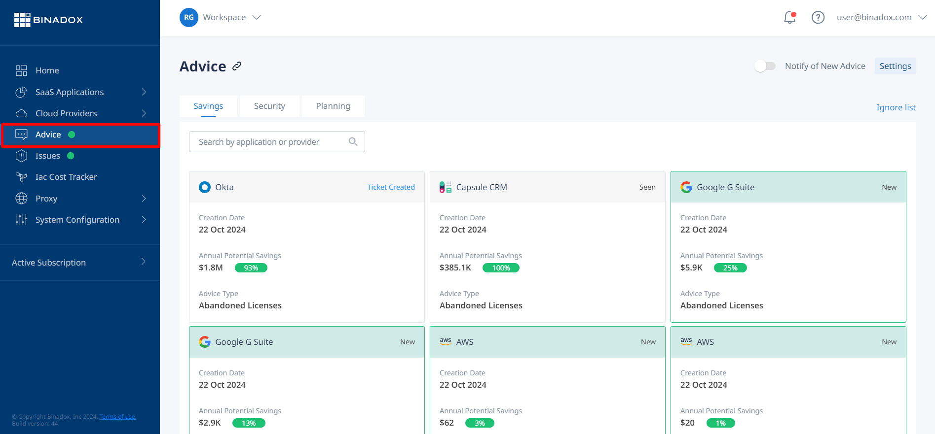Click the Cloud Providers cloud icon
Screen dimensions: 935x434
coord(21,113)
